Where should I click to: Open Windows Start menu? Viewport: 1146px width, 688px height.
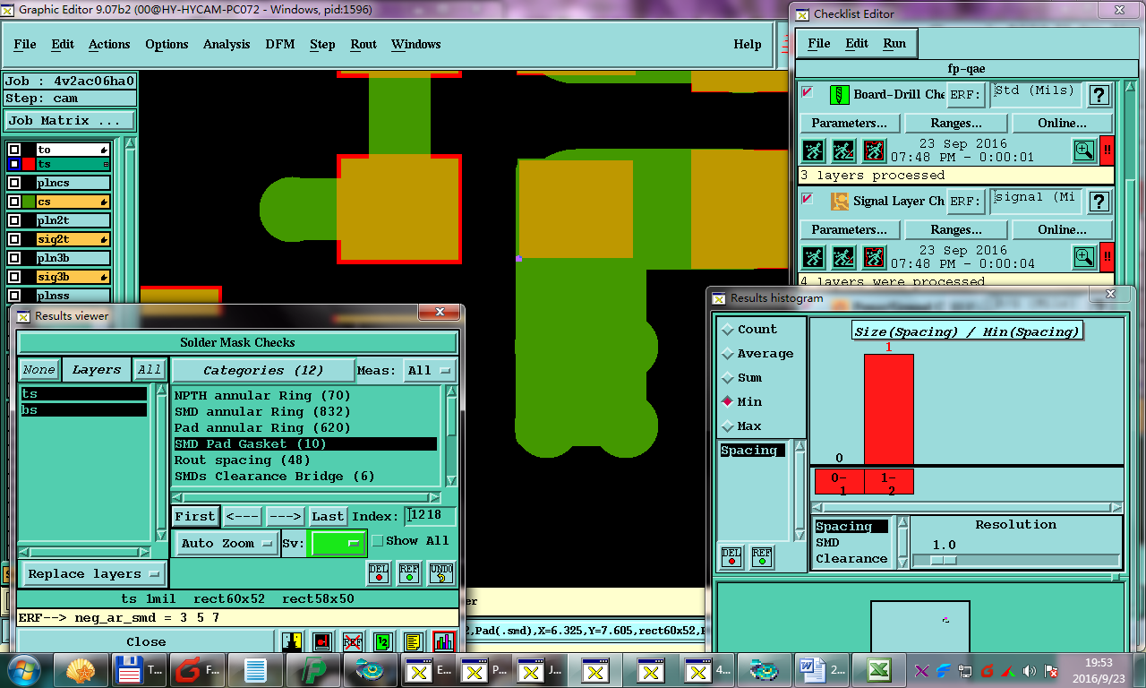(x=22, y=669)
